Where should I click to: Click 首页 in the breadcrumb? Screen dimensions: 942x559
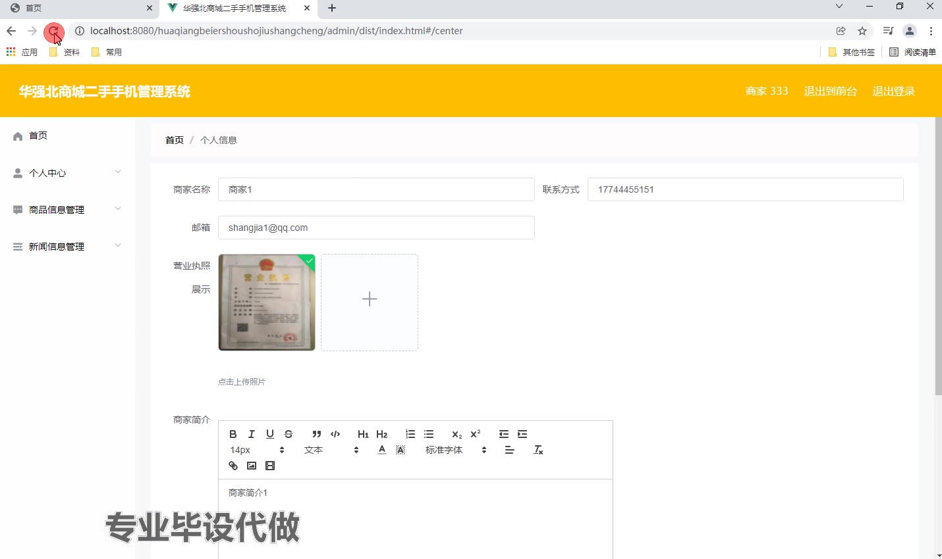pos(175,140)
